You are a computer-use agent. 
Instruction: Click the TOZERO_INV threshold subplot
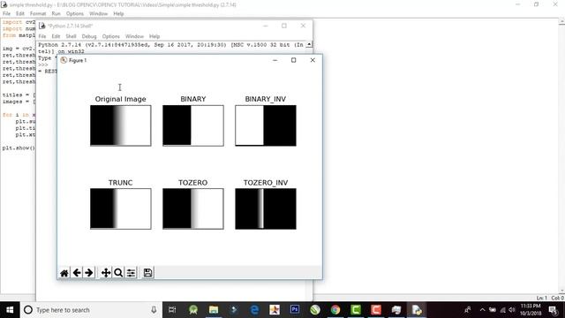[266, 208]
